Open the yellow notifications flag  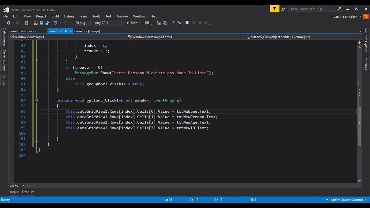[x=275, y=9]
